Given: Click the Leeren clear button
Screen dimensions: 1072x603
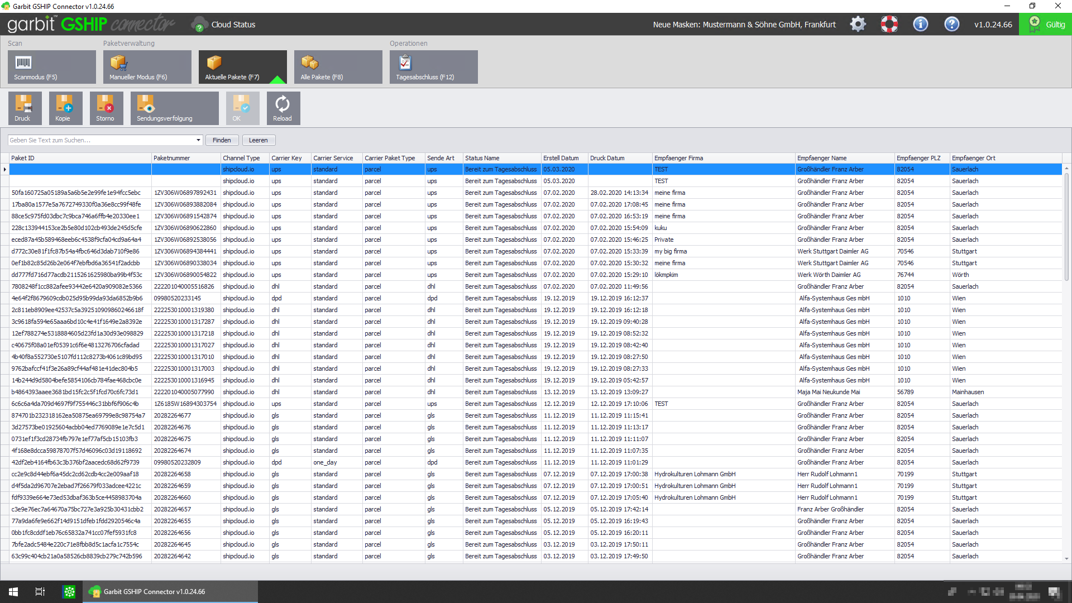Looking at the screenshot, I should [258, 140].
